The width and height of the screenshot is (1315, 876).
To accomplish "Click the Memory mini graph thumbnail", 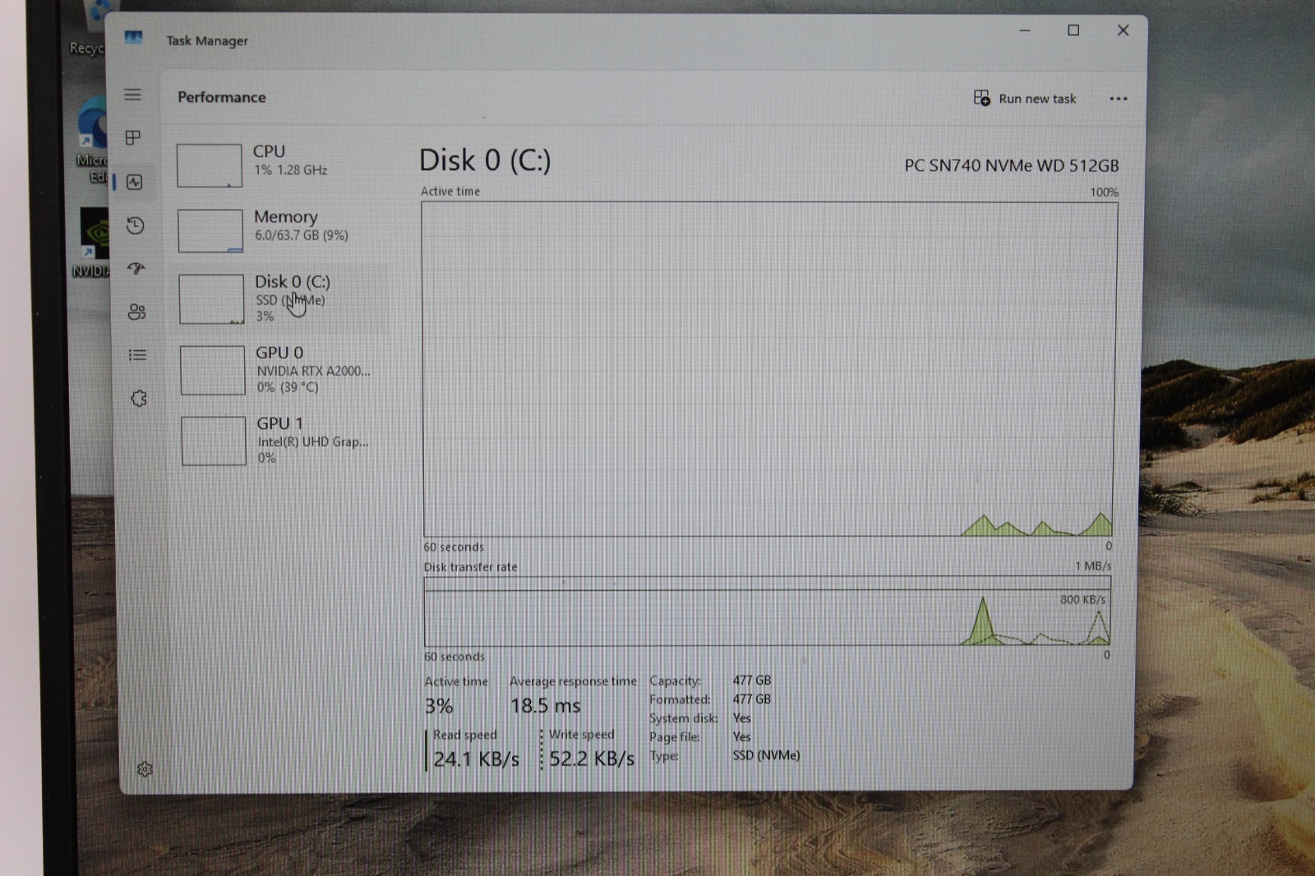I will coord(210,231).
